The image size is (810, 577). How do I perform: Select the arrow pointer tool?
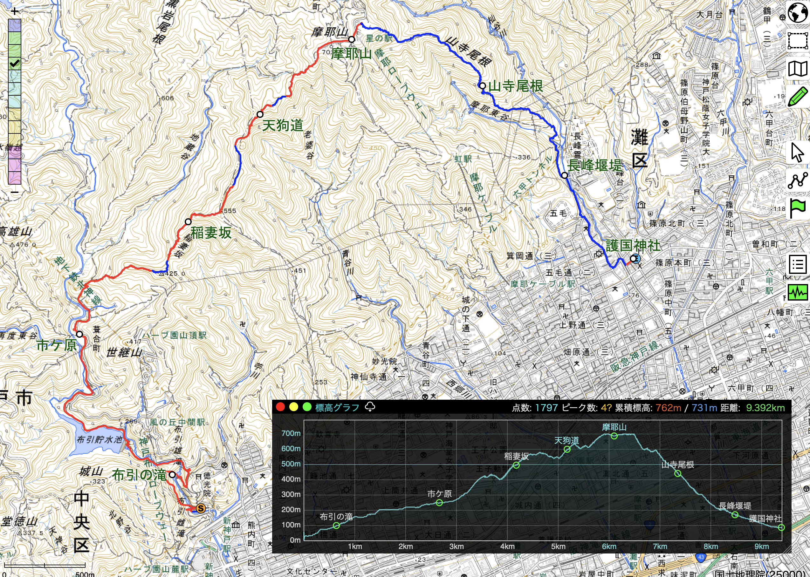pos(798,153)
